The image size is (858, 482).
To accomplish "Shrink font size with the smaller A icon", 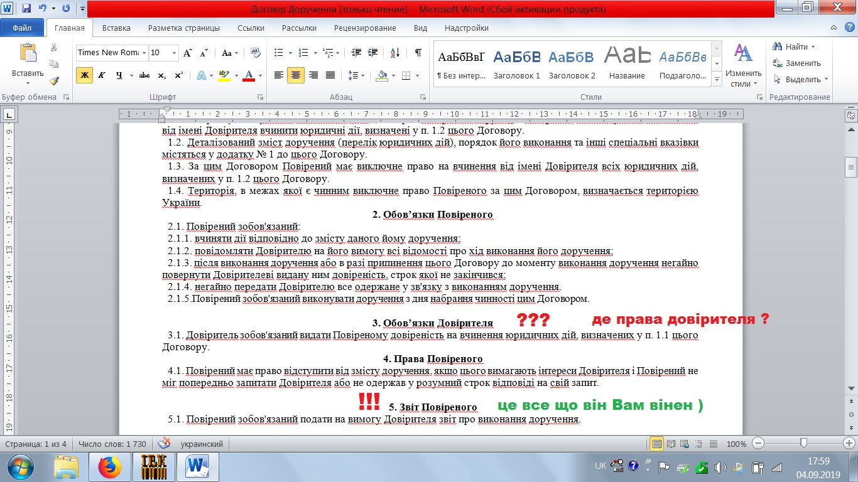I will [x=203, y=53].
